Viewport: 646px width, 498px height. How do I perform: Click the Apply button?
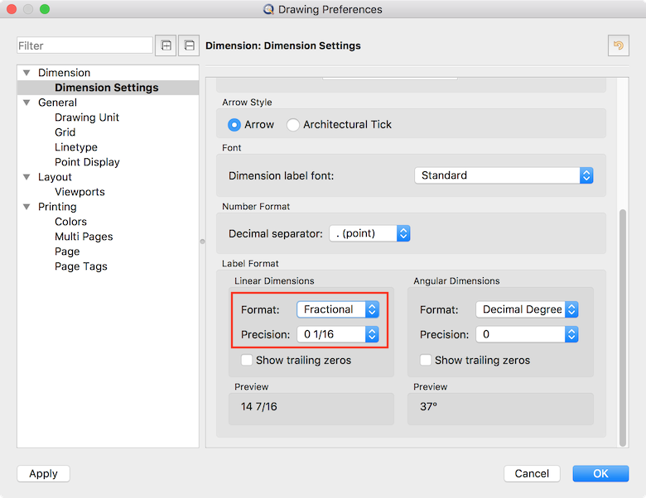click(x=43, y=473)
